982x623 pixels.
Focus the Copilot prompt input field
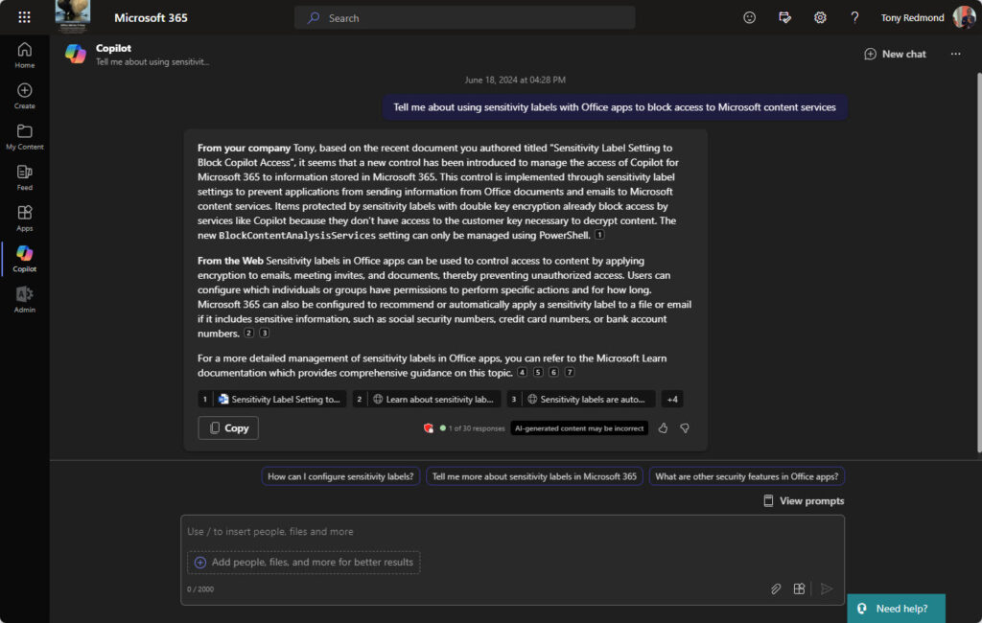point(512,532)
